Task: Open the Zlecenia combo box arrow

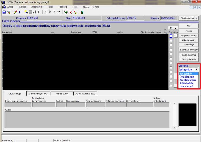Action: [196, 69]
